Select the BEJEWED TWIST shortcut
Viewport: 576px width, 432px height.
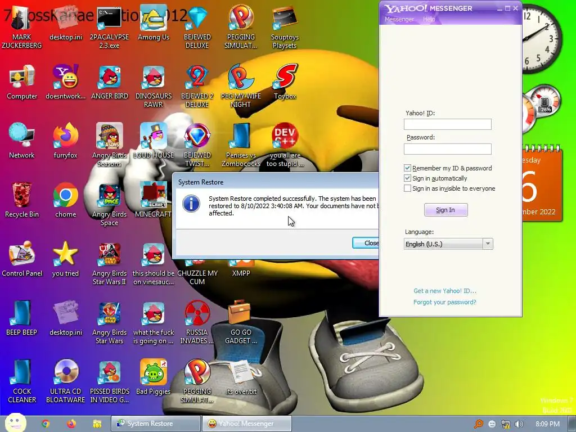click(197, 145)
